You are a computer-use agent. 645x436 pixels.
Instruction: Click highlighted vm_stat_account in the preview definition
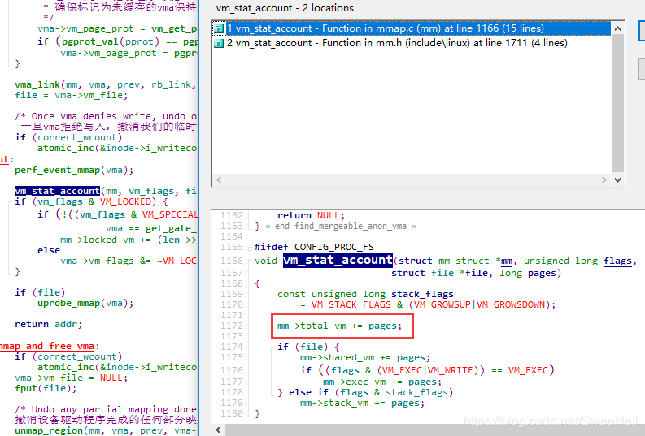[338, 261]
